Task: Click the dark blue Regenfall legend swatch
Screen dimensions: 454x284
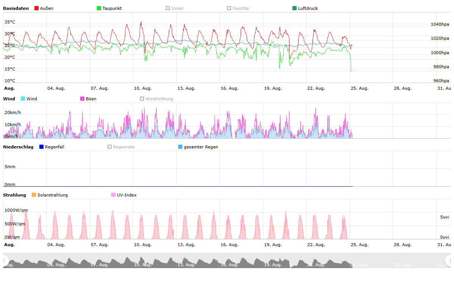Action: pos(42,147)
